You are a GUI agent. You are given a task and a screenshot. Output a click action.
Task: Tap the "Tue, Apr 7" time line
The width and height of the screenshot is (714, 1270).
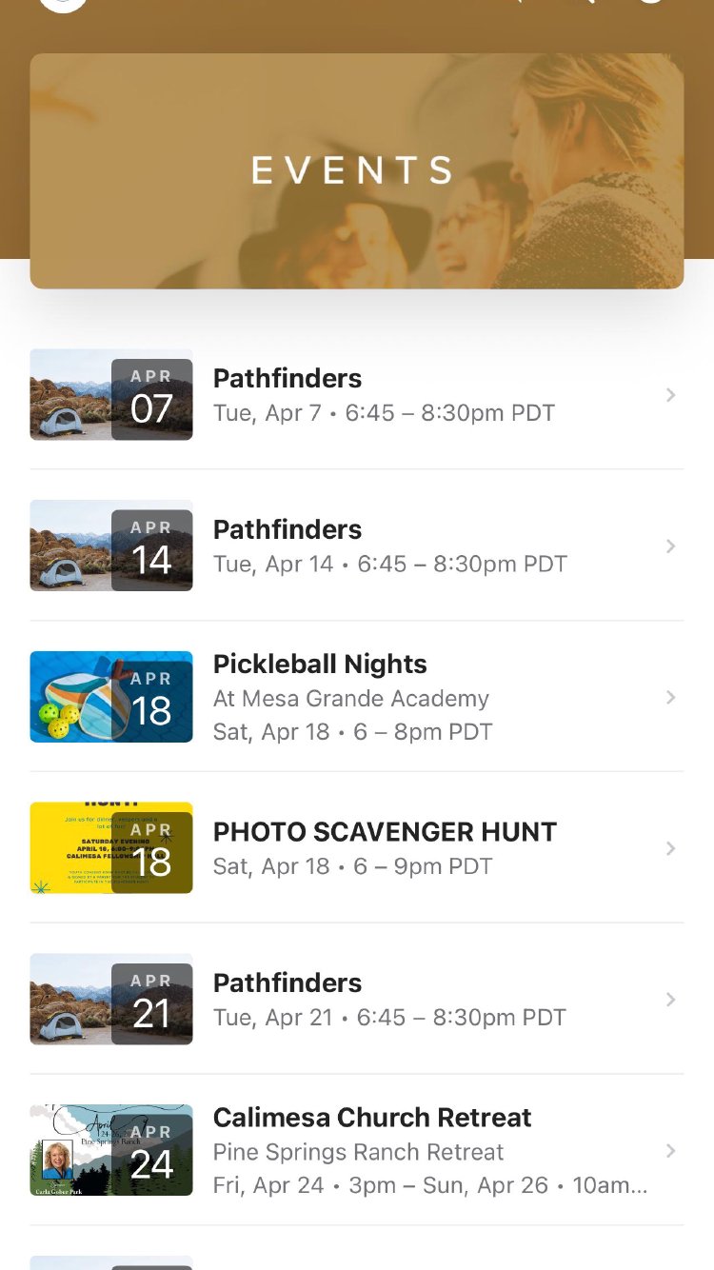[384, 413]
